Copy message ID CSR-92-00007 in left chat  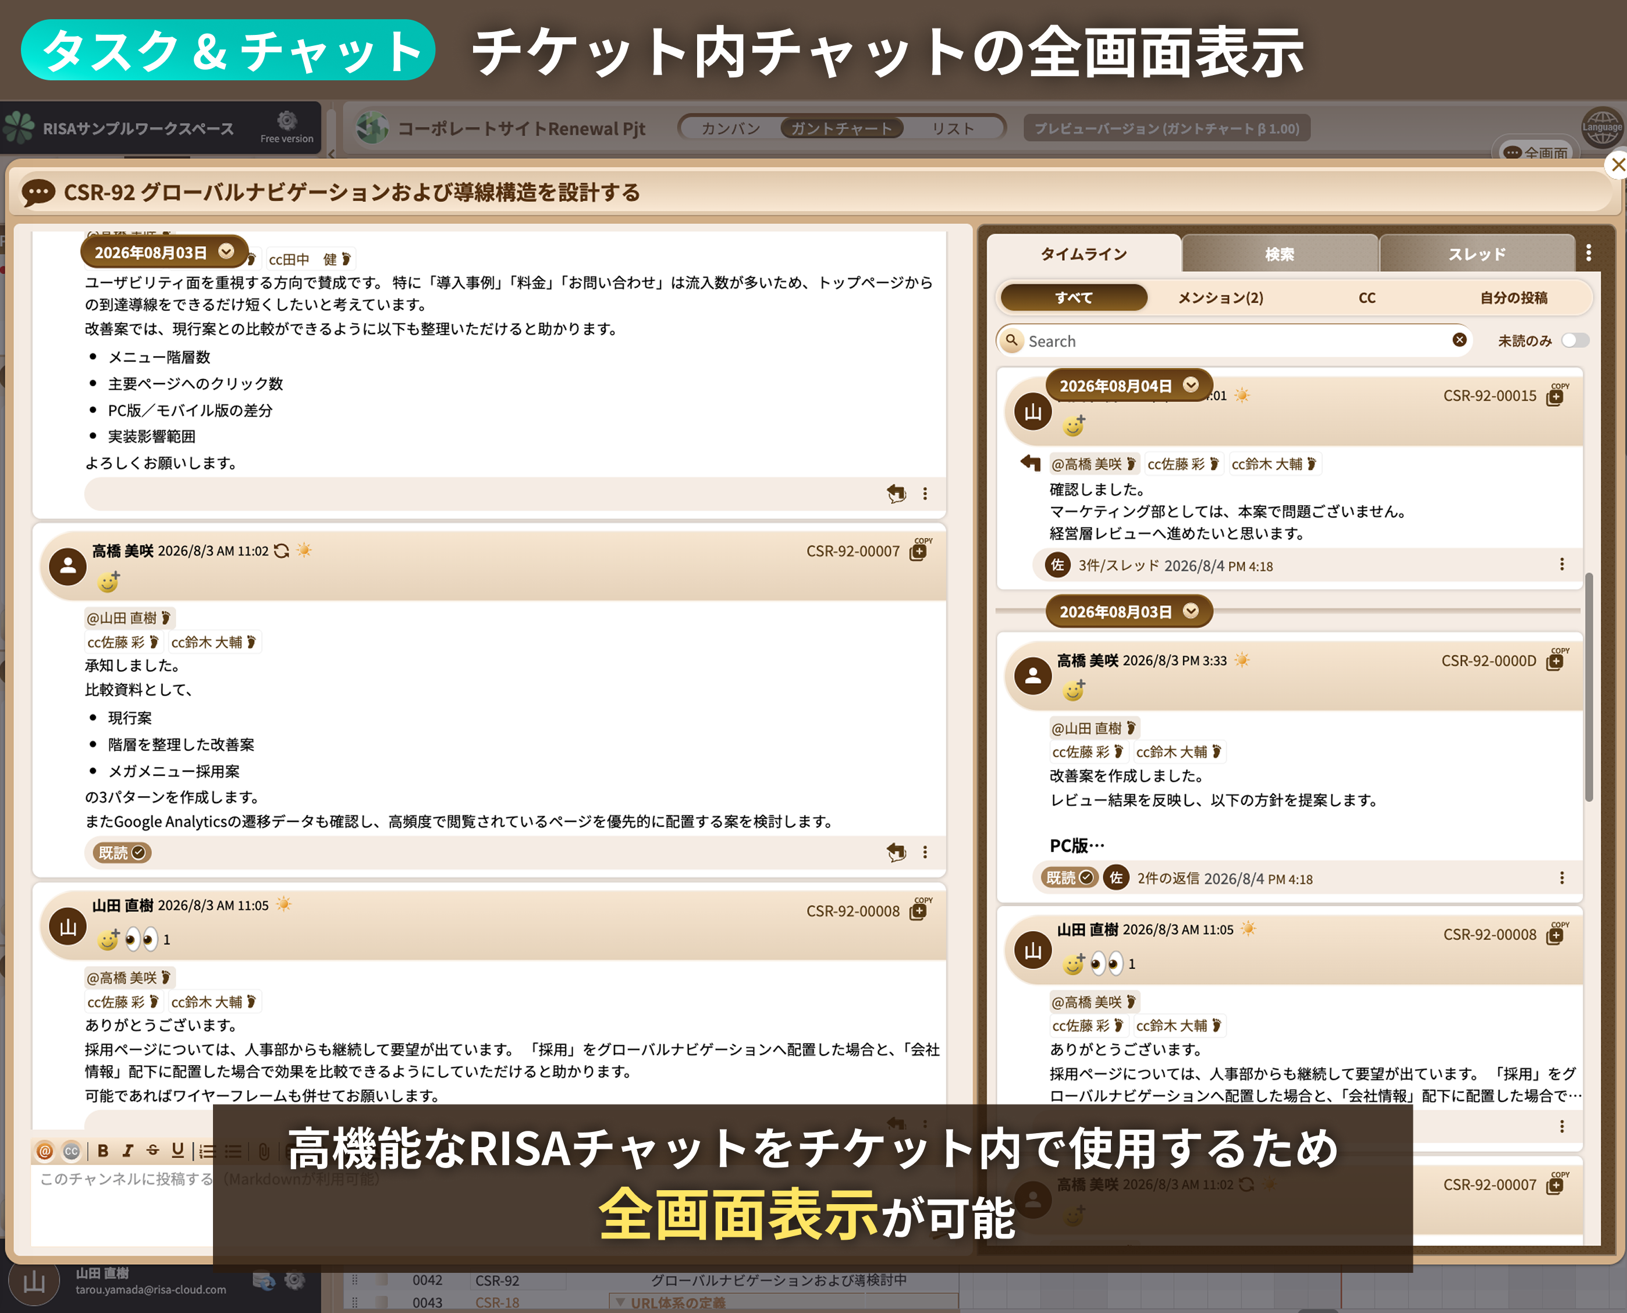point(919,550)
